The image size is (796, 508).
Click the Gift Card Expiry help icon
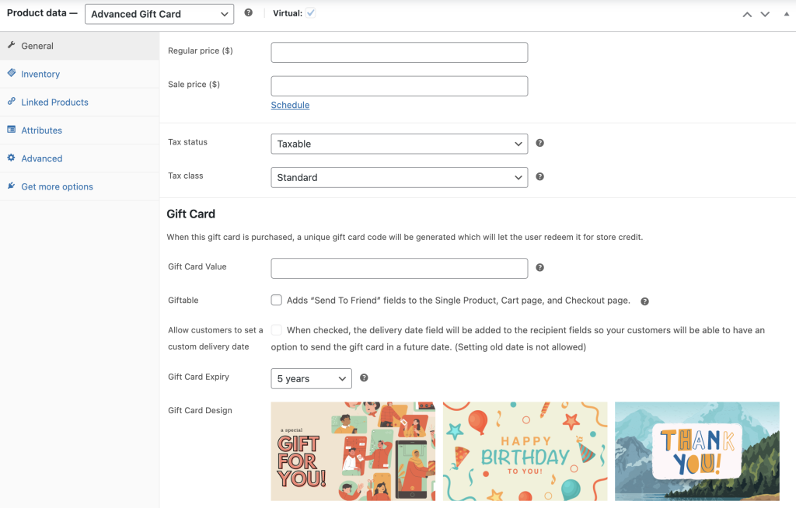[x=364, y=378]
